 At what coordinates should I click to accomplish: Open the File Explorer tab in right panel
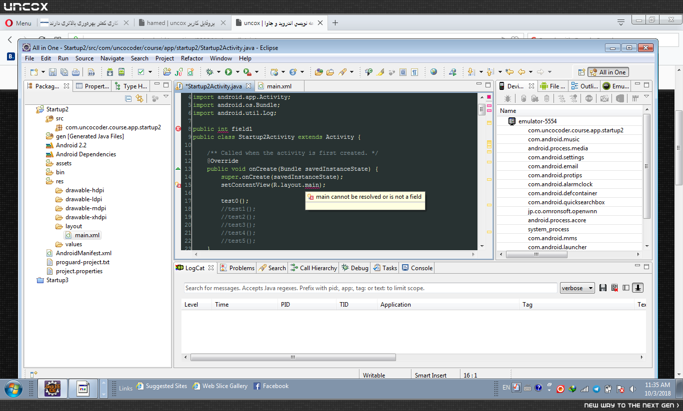tap(553, 86)
